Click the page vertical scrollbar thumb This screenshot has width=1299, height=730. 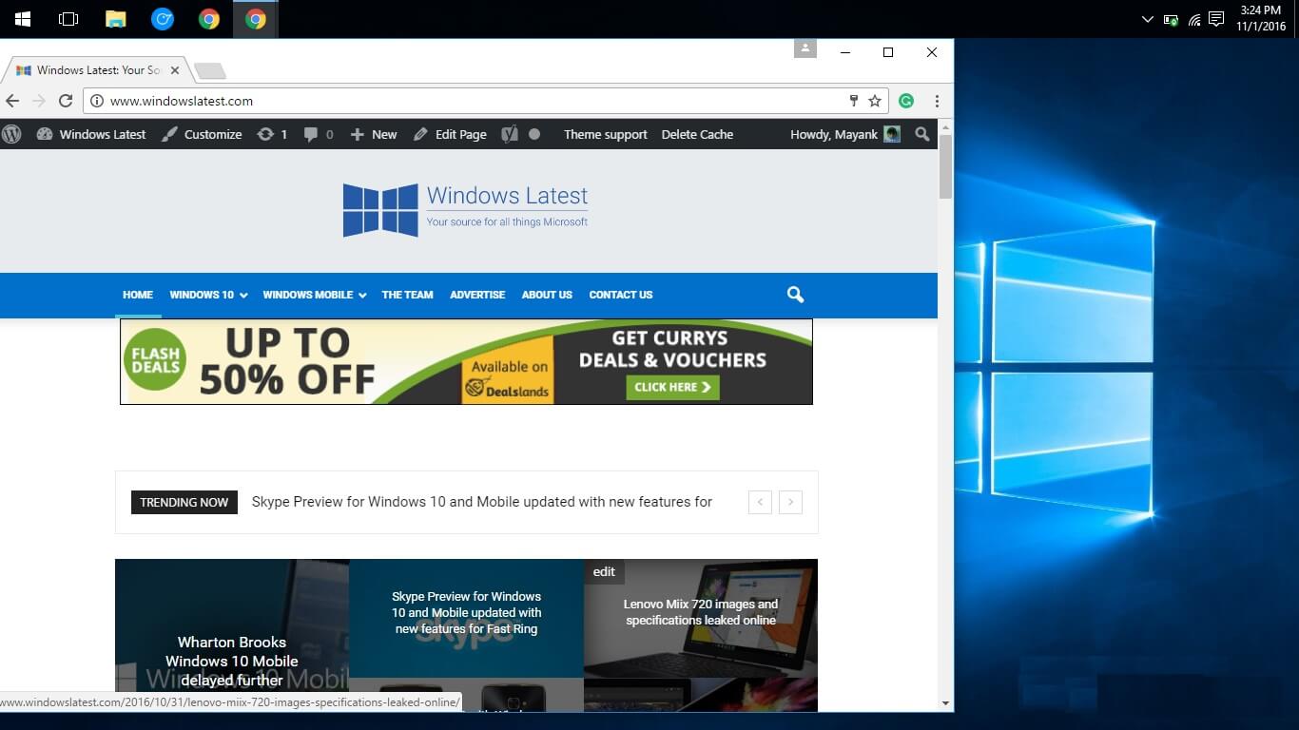[945, 166]
